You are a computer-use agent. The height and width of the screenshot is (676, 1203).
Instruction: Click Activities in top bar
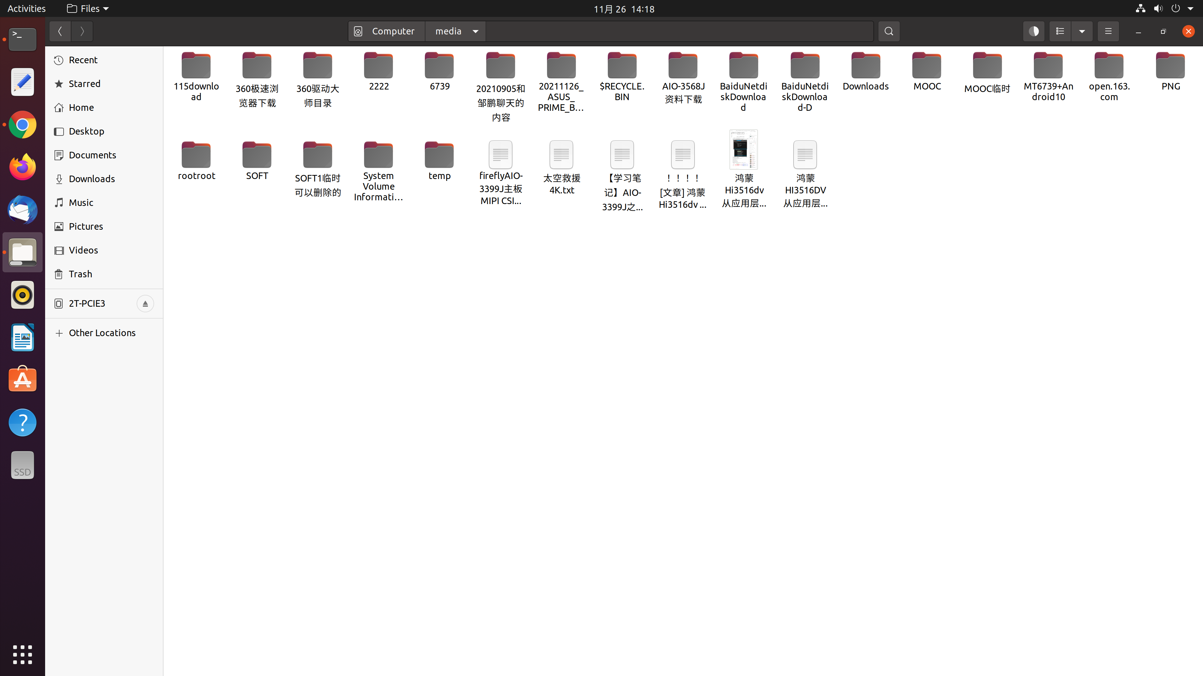27,8
